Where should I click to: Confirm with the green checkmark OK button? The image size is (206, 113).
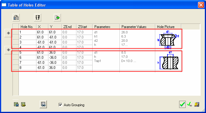point(182,104)
